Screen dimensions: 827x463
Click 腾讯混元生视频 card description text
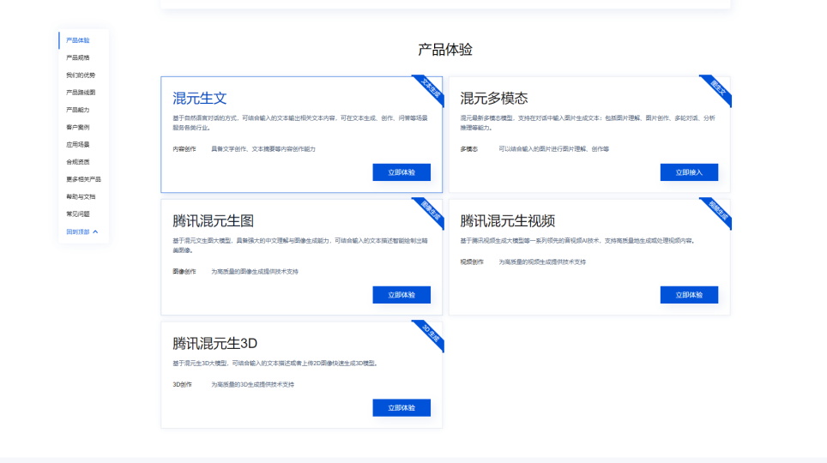(578, 240)
